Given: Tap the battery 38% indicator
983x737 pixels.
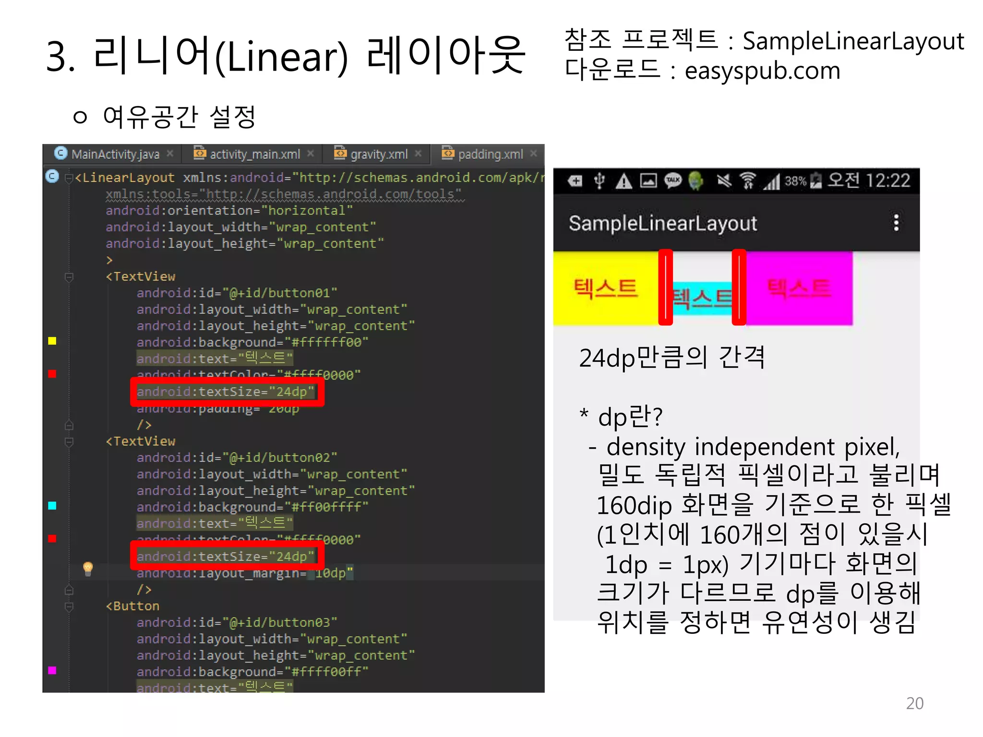Looking at the screenshot, I should click(803, 181).
